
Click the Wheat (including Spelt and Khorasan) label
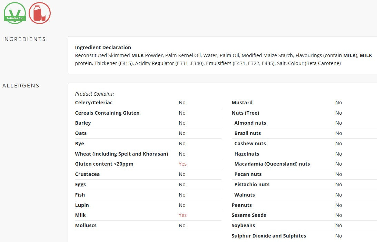pyautogui.click(x=121, y=154)
